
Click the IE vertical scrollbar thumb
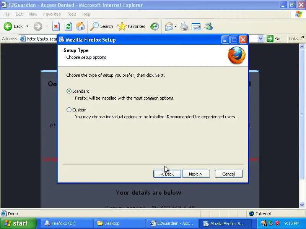(302, 114)
